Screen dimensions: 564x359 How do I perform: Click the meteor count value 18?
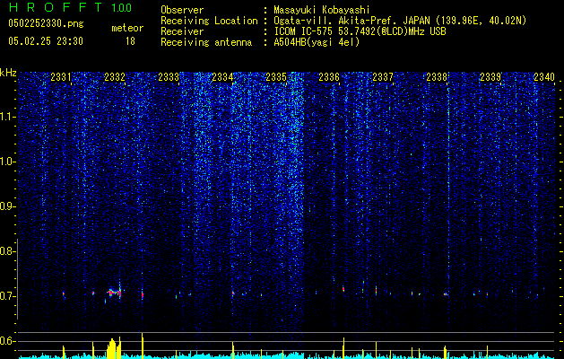point(130,41)
